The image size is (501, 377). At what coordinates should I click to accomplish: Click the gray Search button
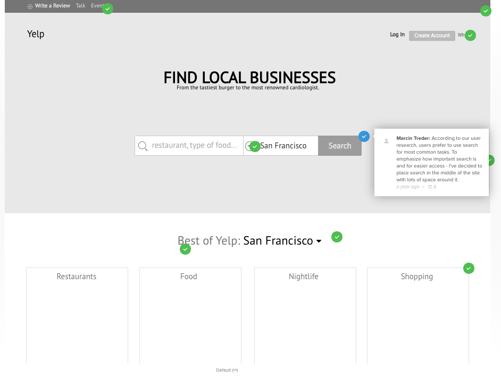340,146
